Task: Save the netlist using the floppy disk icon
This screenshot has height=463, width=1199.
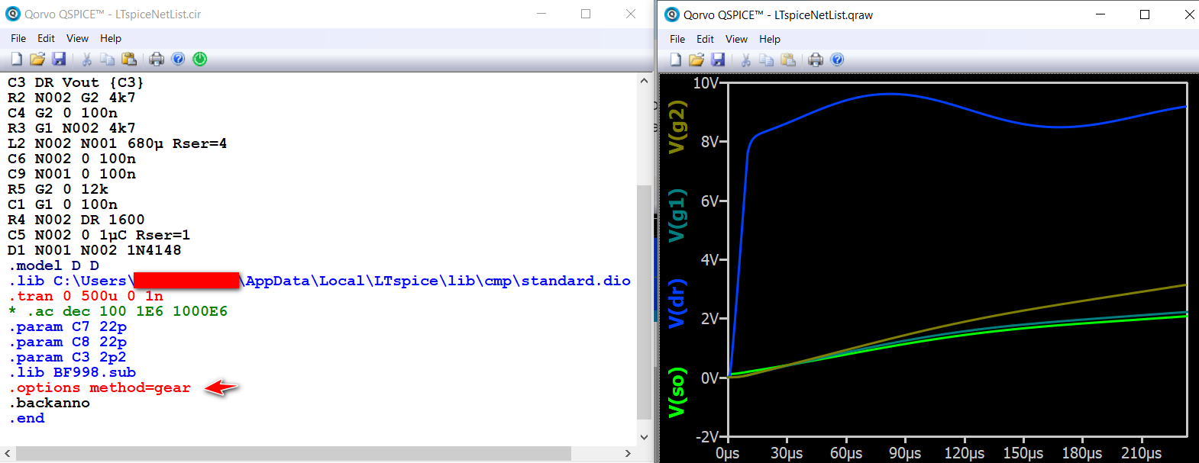Action: coord(59,59)
